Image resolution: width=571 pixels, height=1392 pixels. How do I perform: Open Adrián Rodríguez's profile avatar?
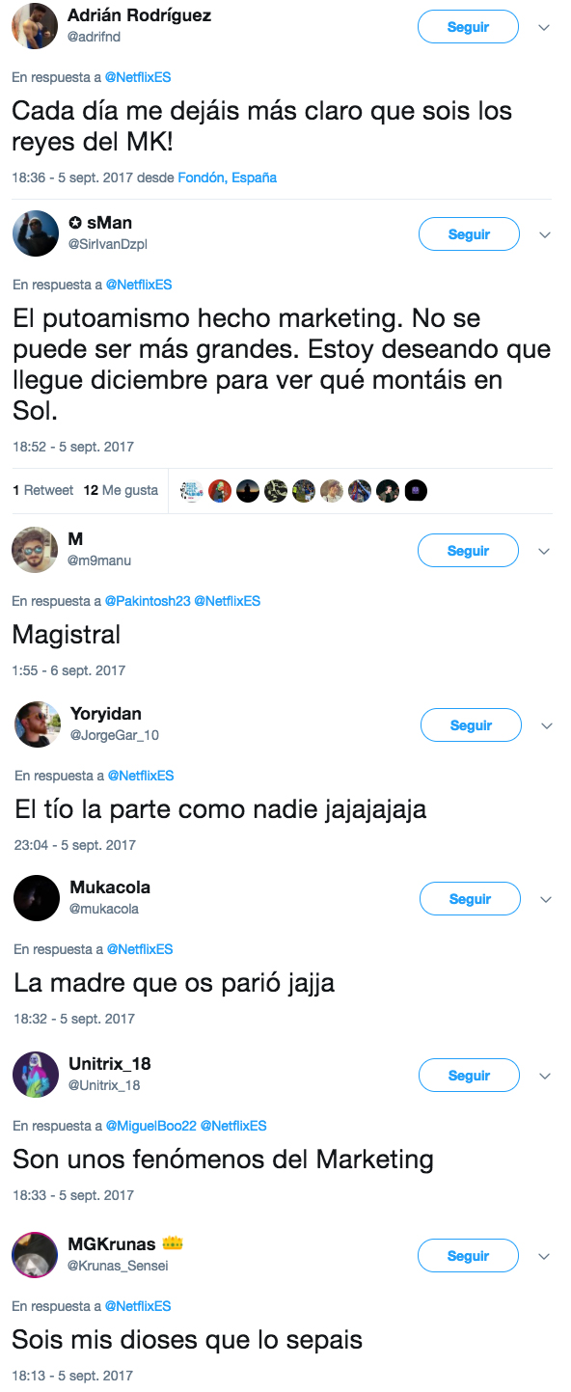35,25
